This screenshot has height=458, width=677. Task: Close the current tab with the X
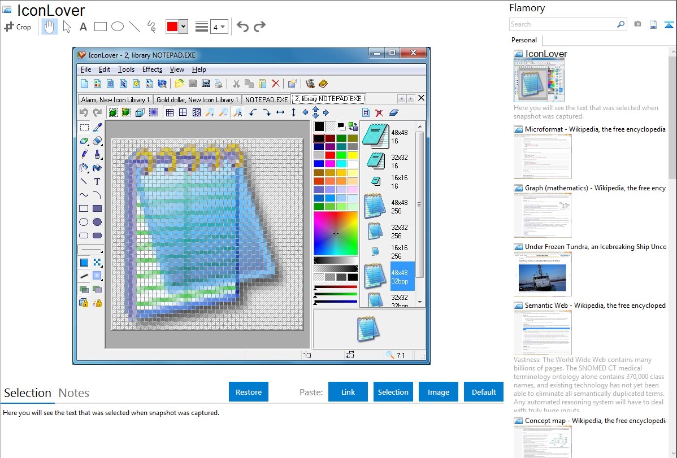422,98
